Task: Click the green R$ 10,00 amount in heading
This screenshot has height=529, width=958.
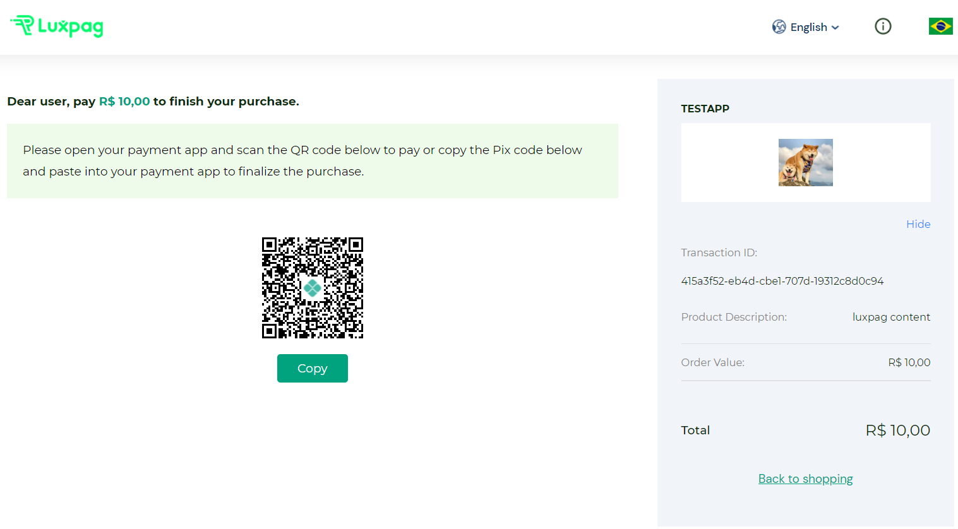Action: [124, 102]
